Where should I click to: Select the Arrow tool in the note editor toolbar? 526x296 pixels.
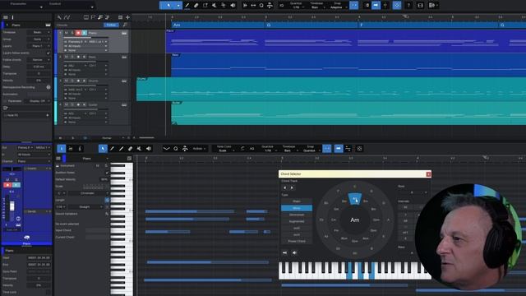(103, 149)
